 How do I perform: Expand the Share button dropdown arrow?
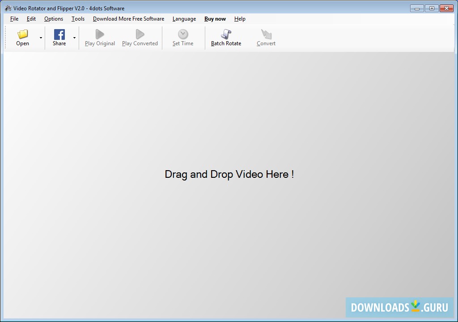(x=74, y=38)
